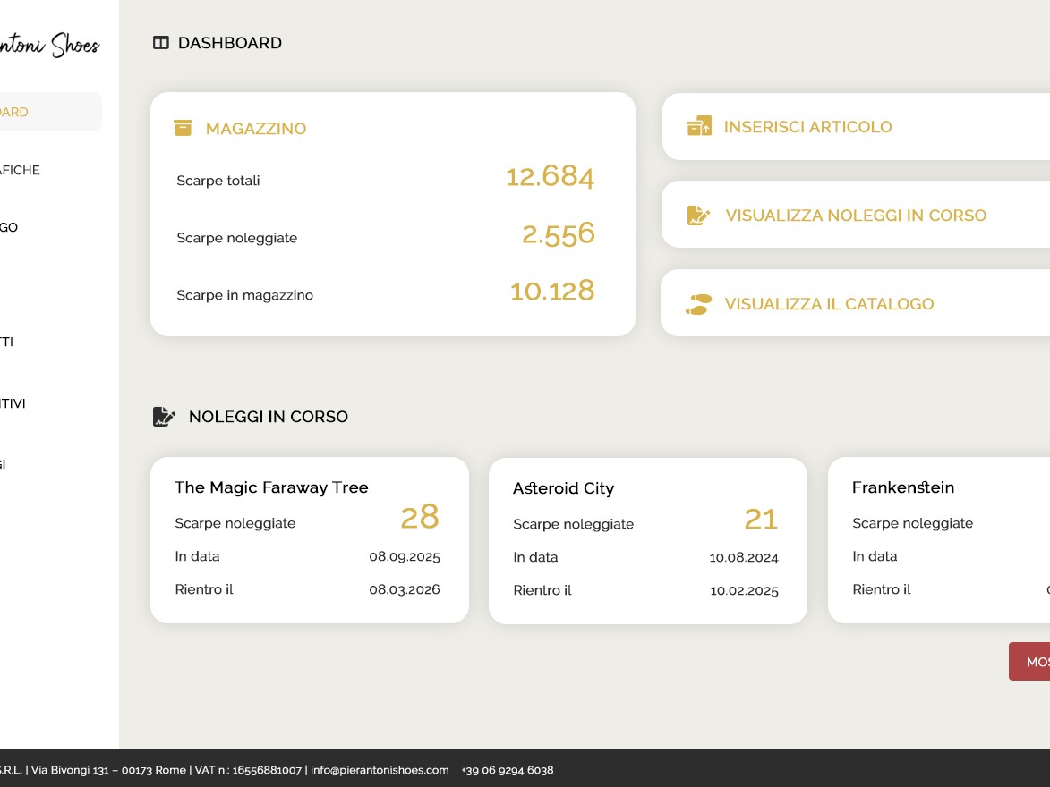
Task: Click the Pierantoni Shoes script logo
Action: (50, 45)
